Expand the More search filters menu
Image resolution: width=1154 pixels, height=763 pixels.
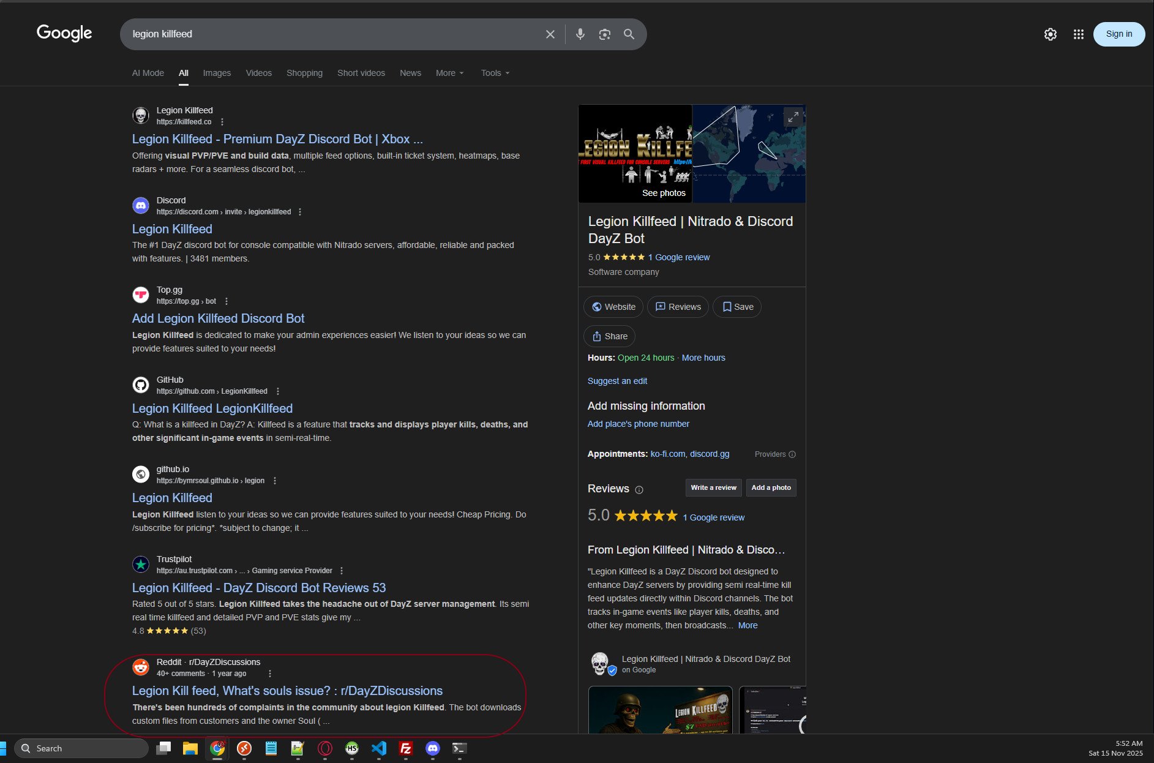450,73
